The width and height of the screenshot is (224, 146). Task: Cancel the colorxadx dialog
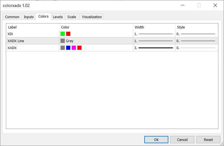[182, 140]
